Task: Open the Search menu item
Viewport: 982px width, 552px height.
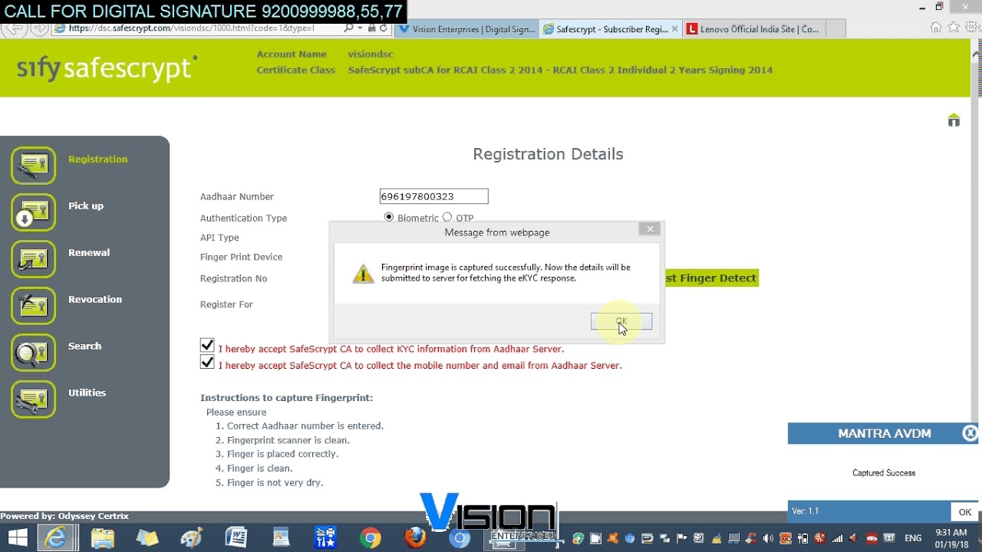Action: point(84,347)
